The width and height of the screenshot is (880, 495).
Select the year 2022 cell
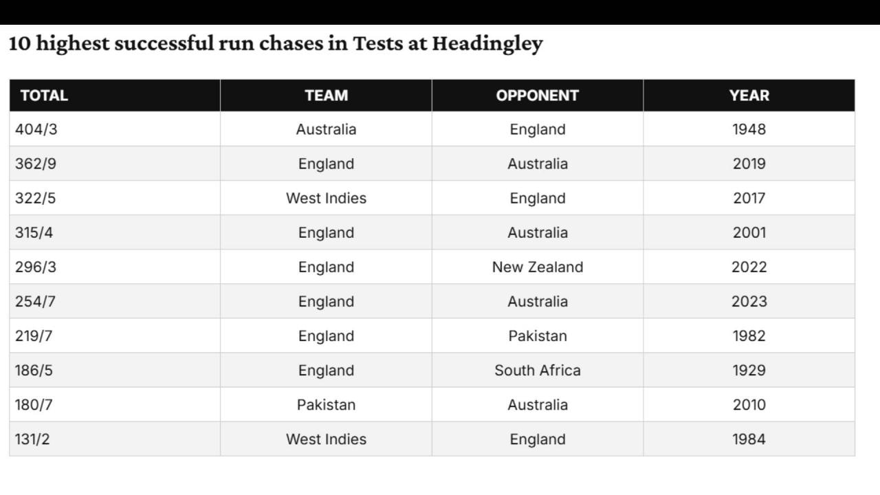pyautogui.click(x=749, y=267)
